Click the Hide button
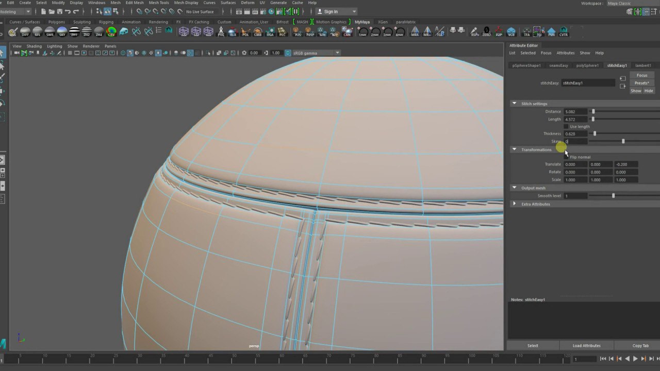Image resolution: width=660 pixels, height=371 pixels. pos(649,91)
